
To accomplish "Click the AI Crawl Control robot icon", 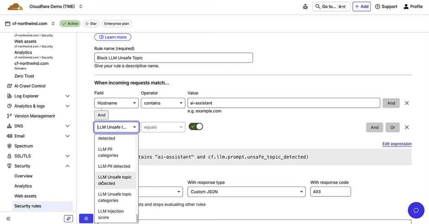I will tap(9, 86).
